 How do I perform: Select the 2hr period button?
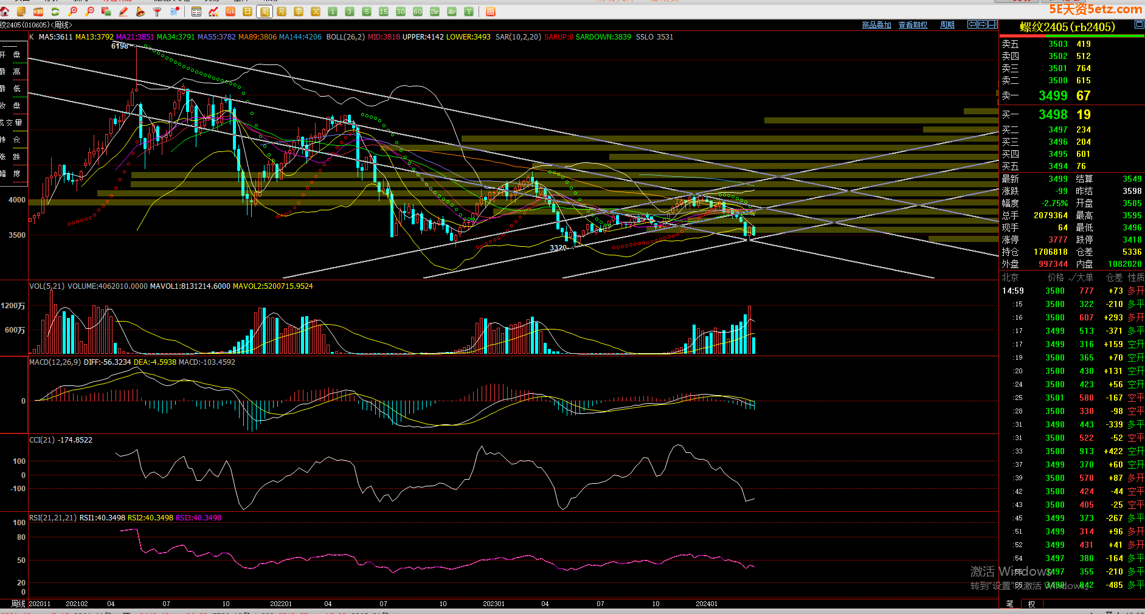pos(435,12)
